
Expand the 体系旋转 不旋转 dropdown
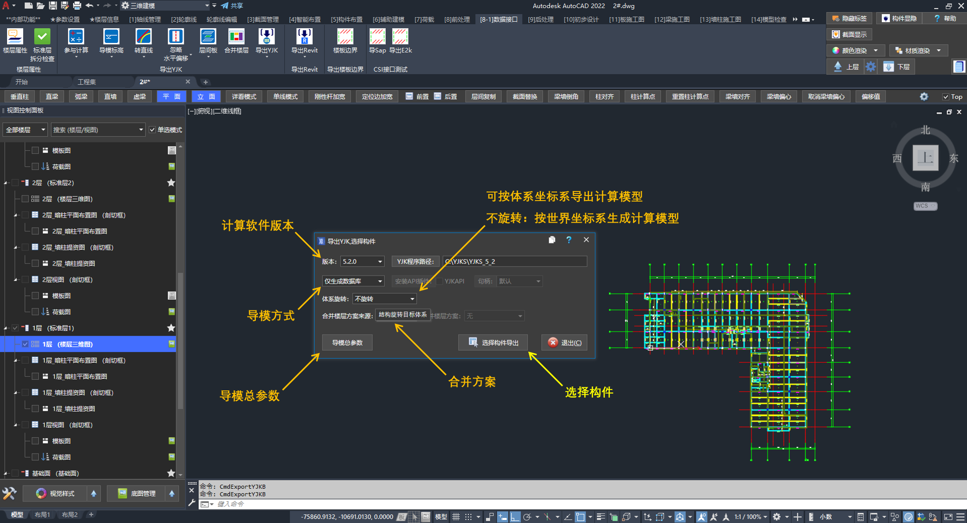pyautogui.click(x=384, y=299)
